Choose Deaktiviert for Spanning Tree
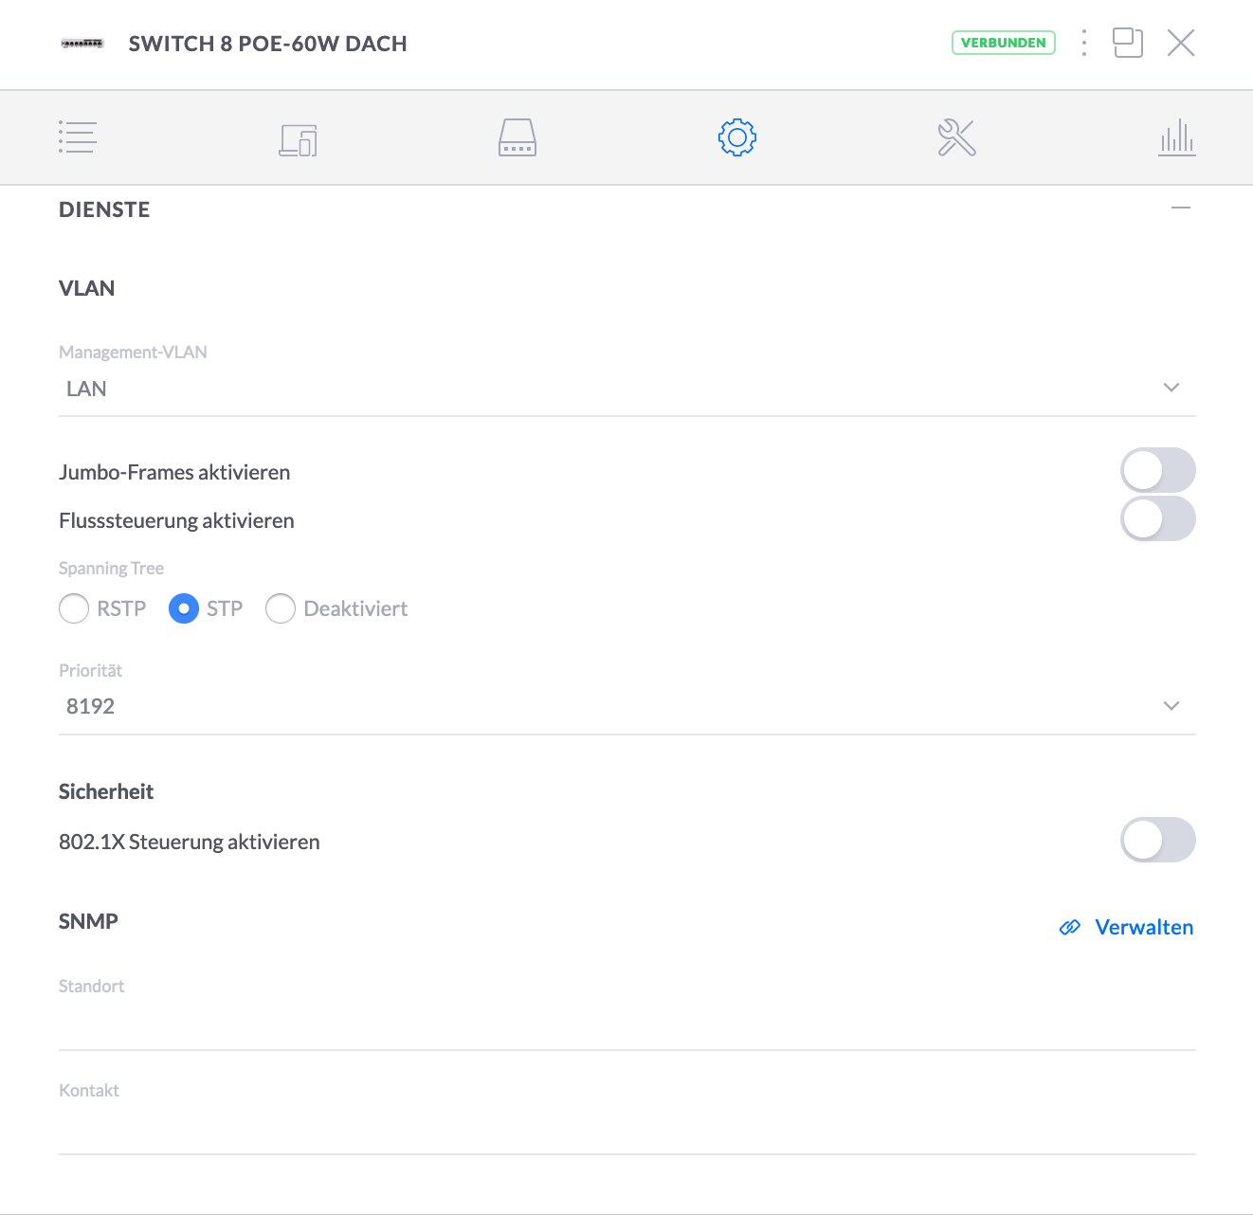This screenshot has height=1215, width=1253. (x=281, y=608)
